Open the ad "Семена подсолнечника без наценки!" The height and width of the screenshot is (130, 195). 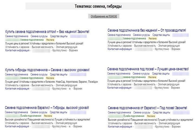(x=147, y=30)
